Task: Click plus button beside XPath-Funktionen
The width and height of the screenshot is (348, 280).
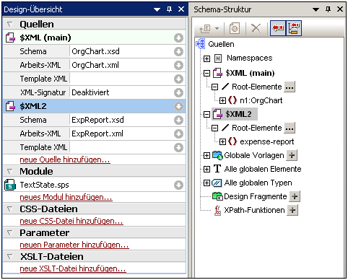Action: [x=292, y=210]
